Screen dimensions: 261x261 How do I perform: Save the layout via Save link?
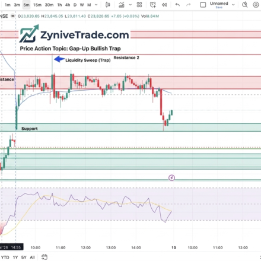[x=219, y=7]
